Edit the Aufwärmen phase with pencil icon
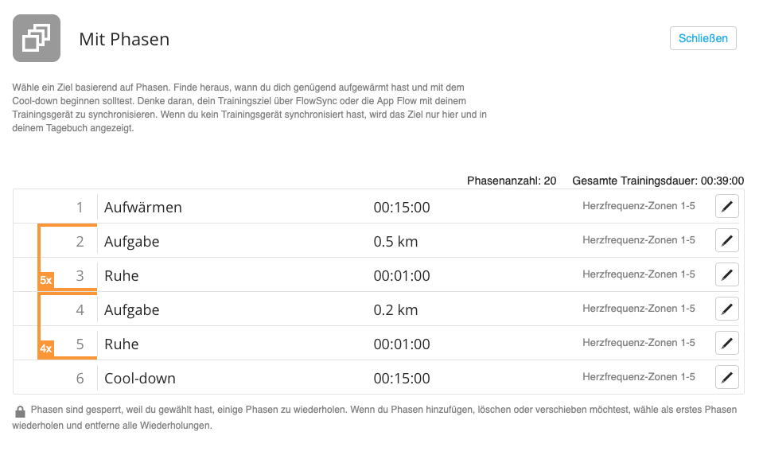 coord(726,208)
